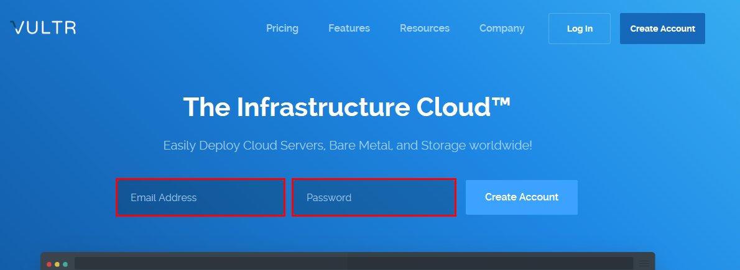Click the yellow dot in the preview window
The height and width of the screenshot is (270, 740).
pos(57,264)
